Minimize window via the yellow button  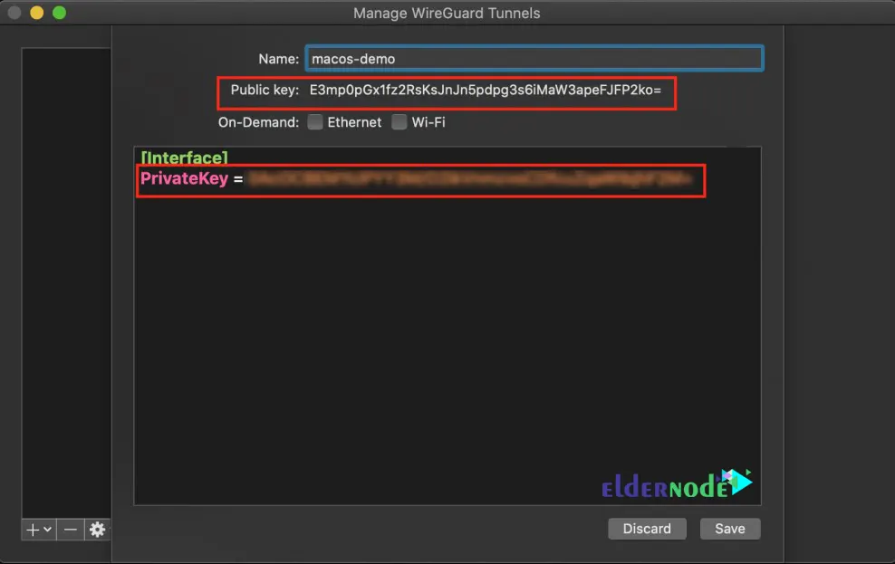(36, 13)
